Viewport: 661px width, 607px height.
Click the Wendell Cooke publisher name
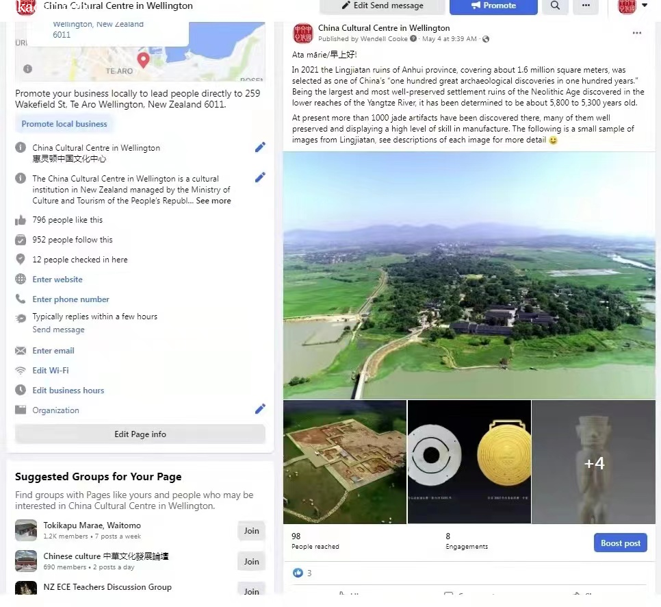coord(384,39)
